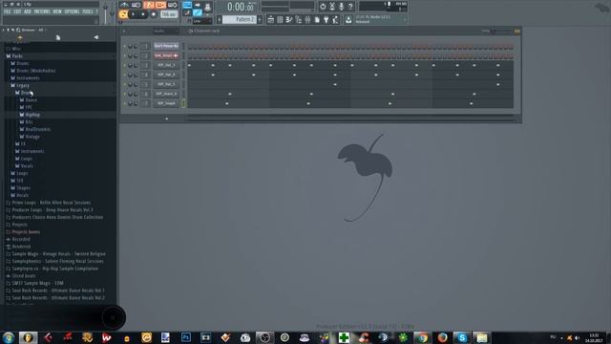611x344 pixels.
Task: Mute channel 1 with its green LED
Action: click(x=125, y=46)
